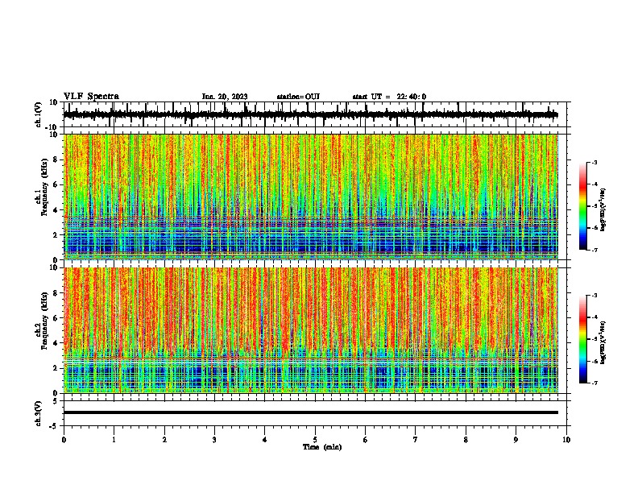Click the "5" tick on ch.3(V) axis
The height and width of the screenshot is (493, 638).
pyautogui.click(x=56, y=400)
